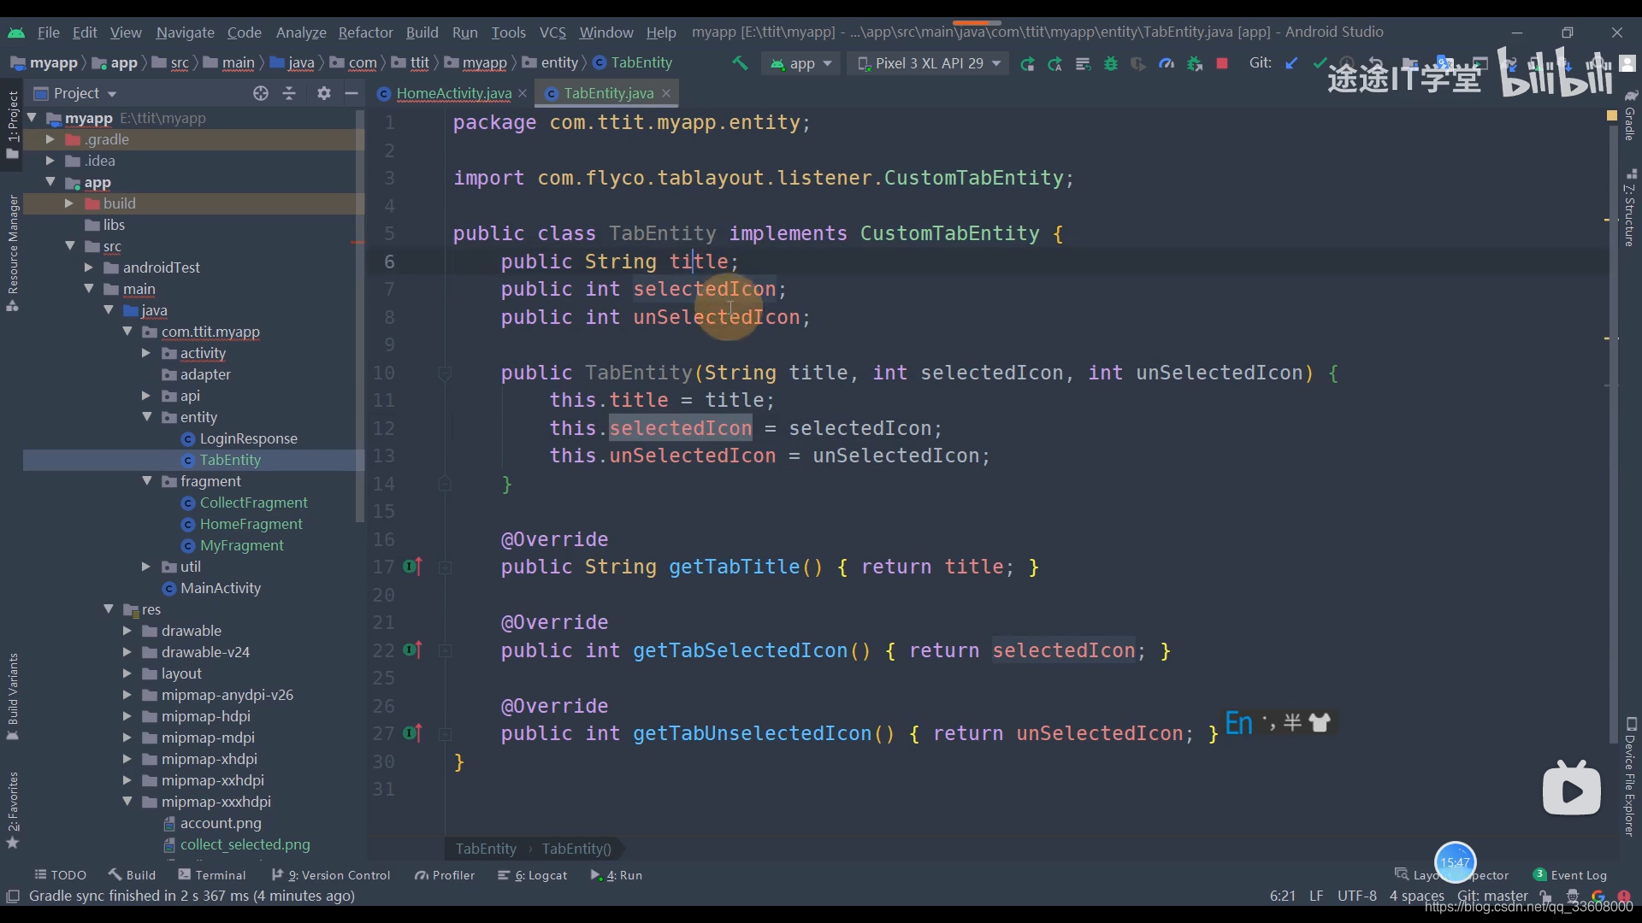Viewport: 1642px width, 923px height.
Task: Open the Pixel 3 XL API 29 device dropdown
Action: [x=928, y=63]
